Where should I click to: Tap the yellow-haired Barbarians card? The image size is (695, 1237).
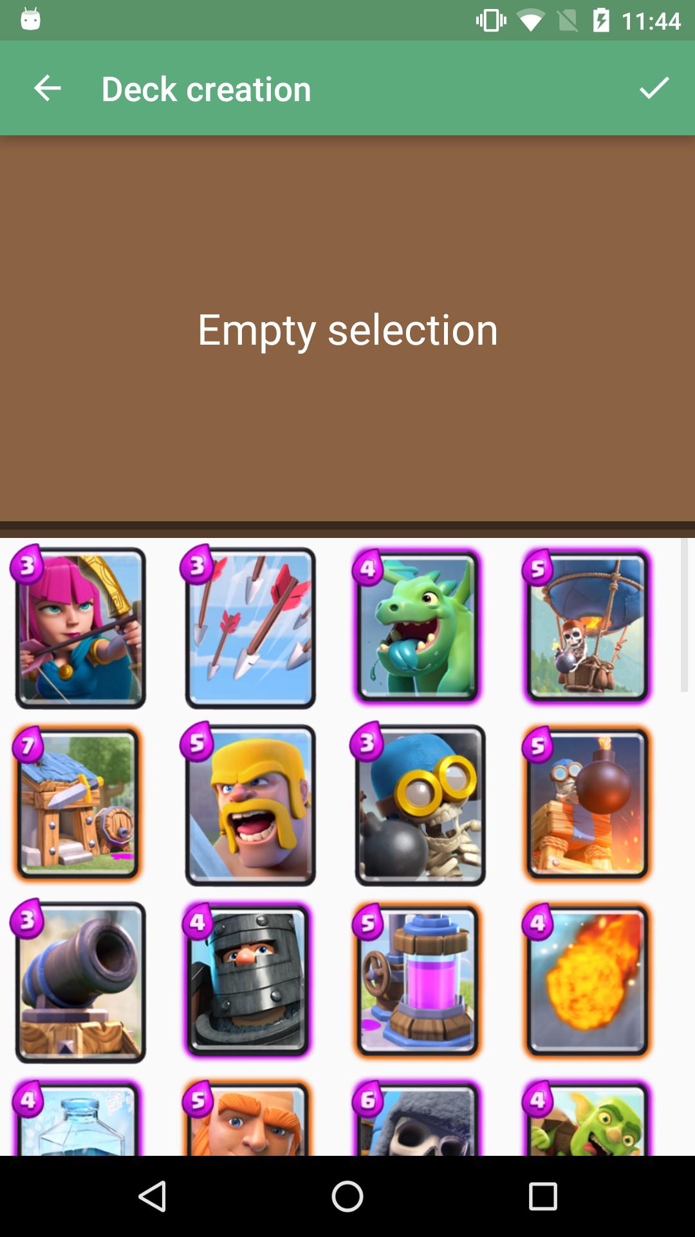coord(250,804)
